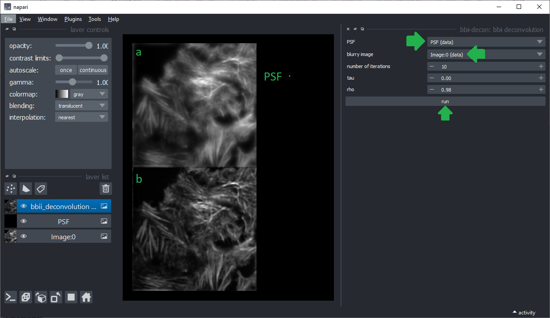550x318 pixels.
Task: Hide the bbii_deconvolution layer
Action: [x=24, y=206]
